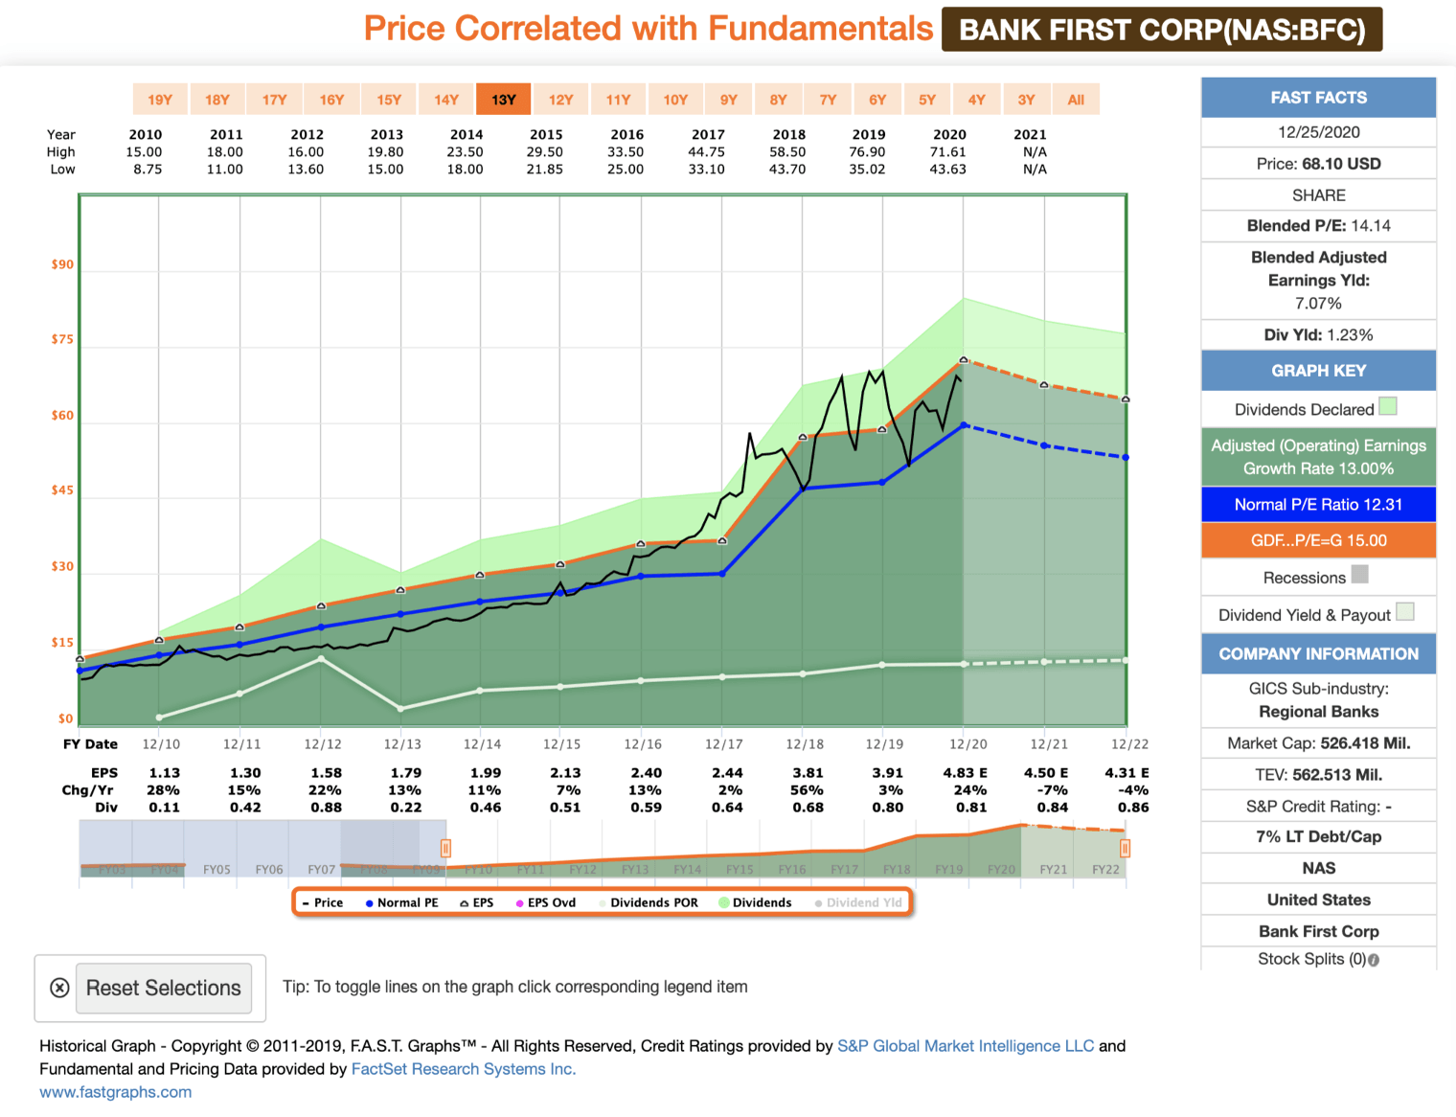Click the 12/20 EPS marker on chart

point(964,360)
